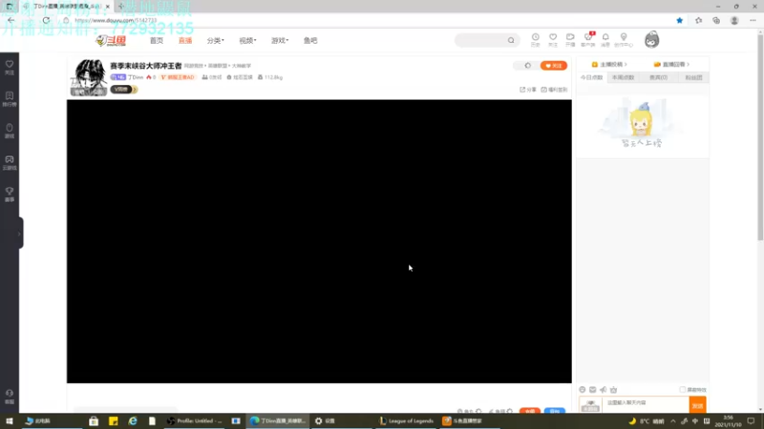
Task: Open the taskbar settings gear item
Action: pyautogui.click(x=325, y=420)
